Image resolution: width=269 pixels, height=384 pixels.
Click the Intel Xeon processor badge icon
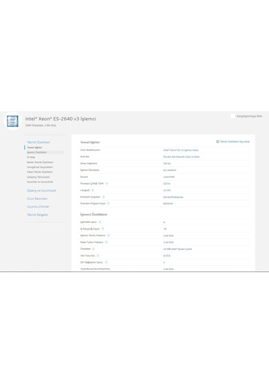coord(13,121)
